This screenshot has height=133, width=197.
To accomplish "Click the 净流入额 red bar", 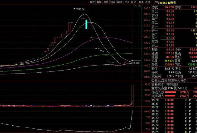I will (170, 92).
